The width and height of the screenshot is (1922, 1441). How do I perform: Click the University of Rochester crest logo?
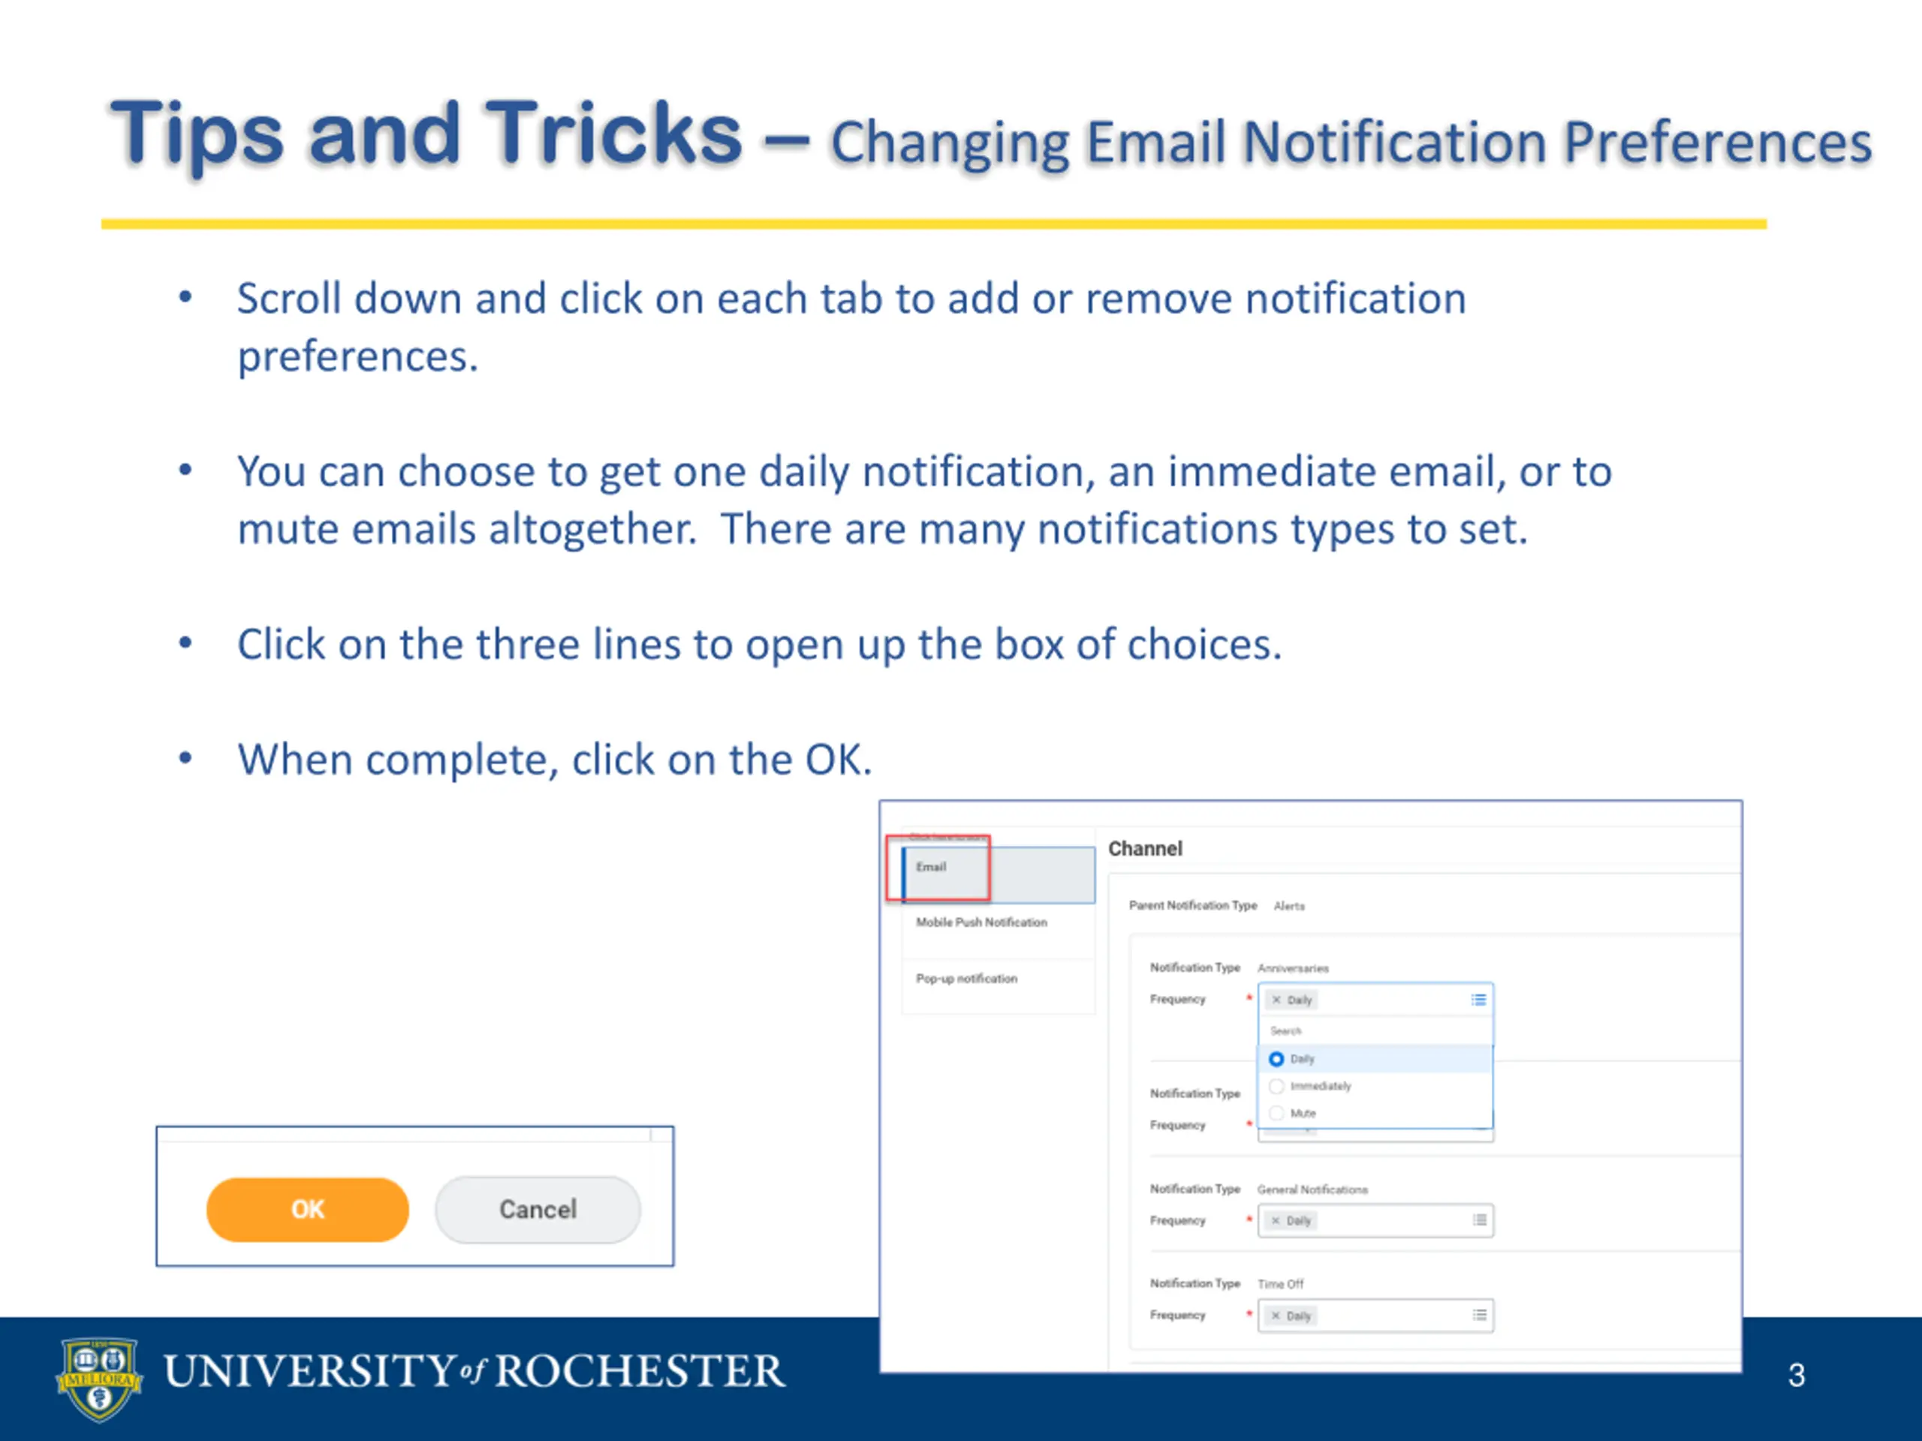99,1379
